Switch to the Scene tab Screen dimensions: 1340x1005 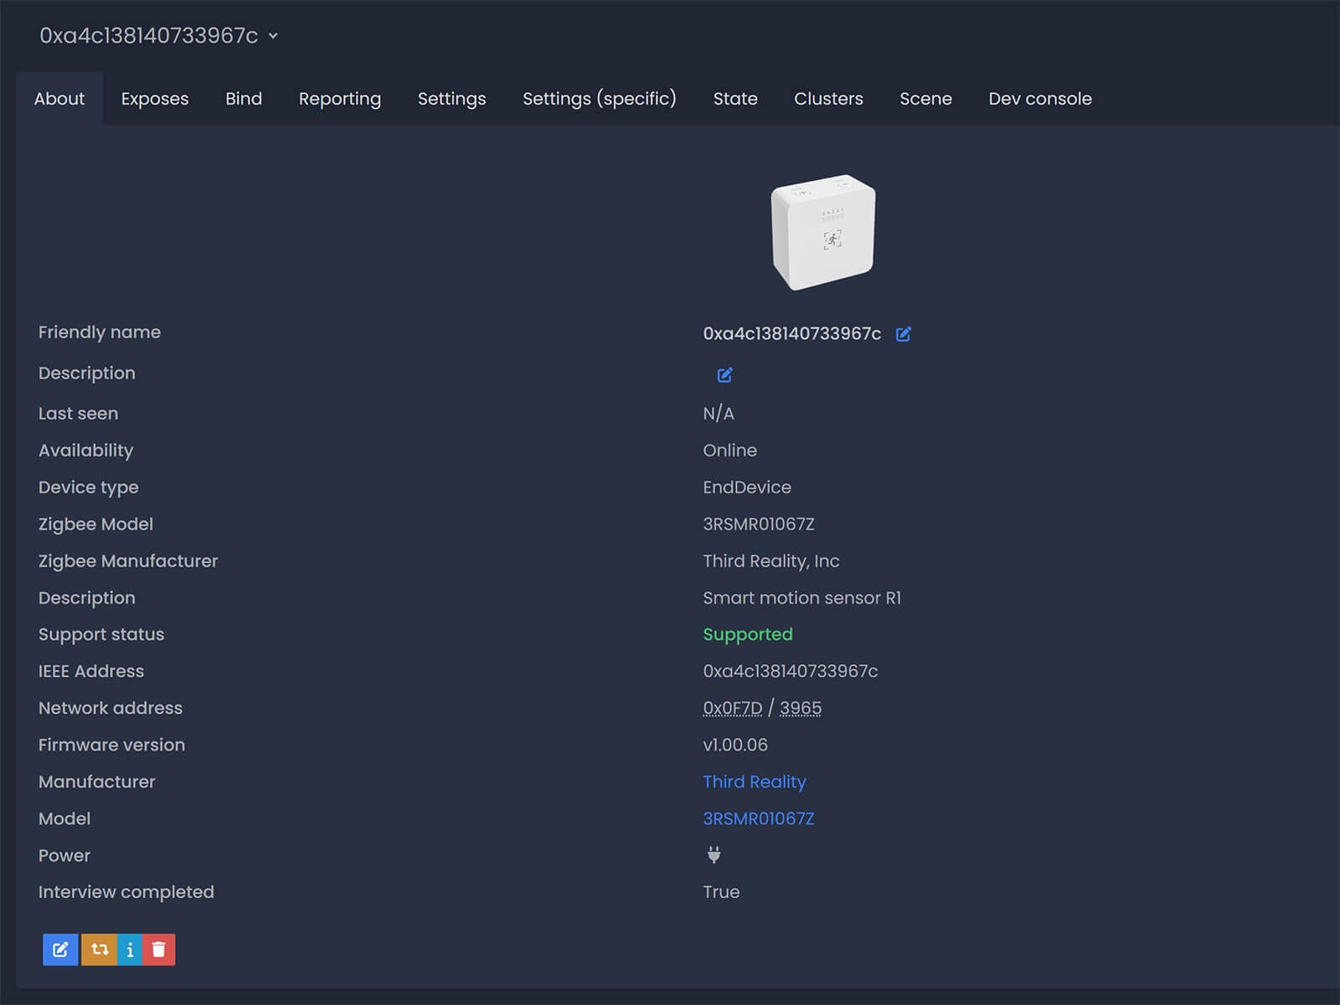click(925, 99)
